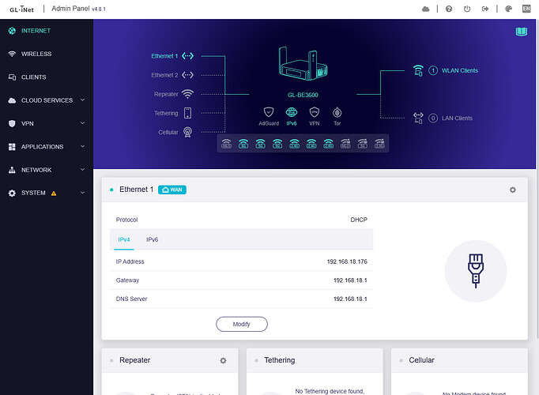
Task: Click the Ethernet 1 label in diagram
Action: [164, 56]
